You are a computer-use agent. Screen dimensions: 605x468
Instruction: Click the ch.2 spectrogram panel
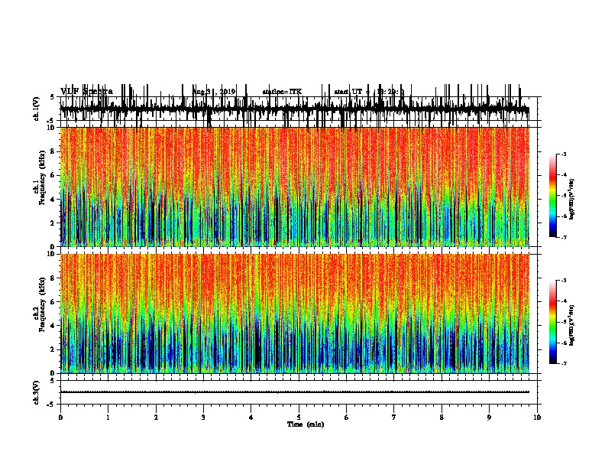pos(295,314)
